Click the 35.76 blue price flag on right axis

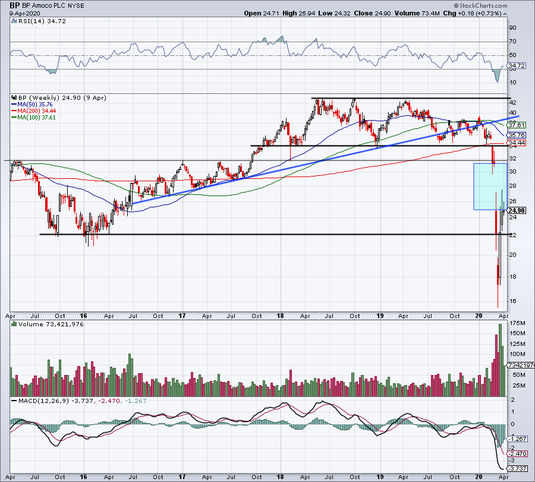point(517,135)
